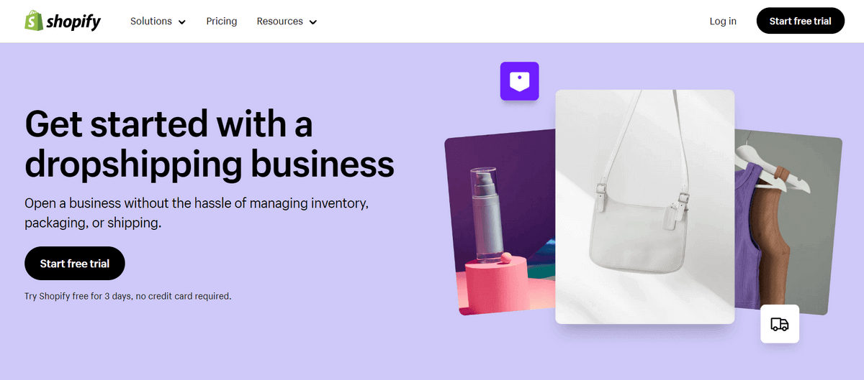This screenshot has height=380, width=864.
Task: Click the delivery truck icon
Action: [780, 324]
